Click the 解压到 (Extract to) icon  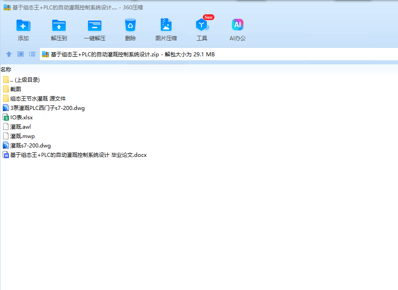point(59,25)
